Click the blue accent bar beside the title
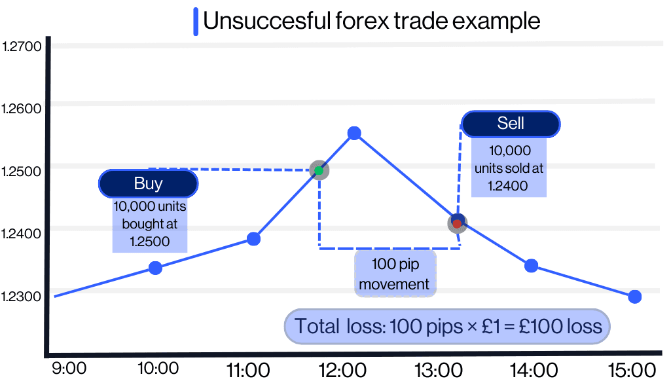This screenshot has height=383, width=671. 195,22
